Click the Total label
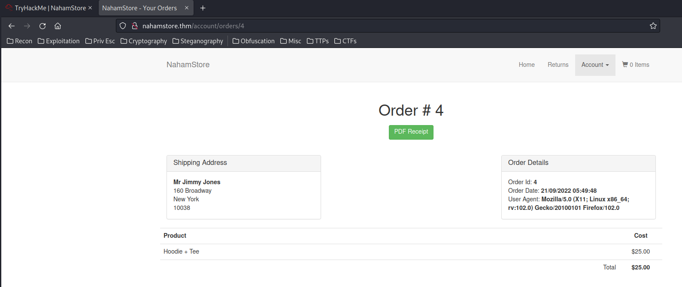The image size is (682, 287). tap(609, 267)
